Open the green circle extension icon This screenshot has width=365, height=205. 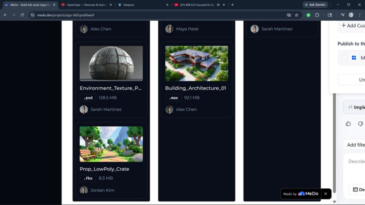point(308,15)
